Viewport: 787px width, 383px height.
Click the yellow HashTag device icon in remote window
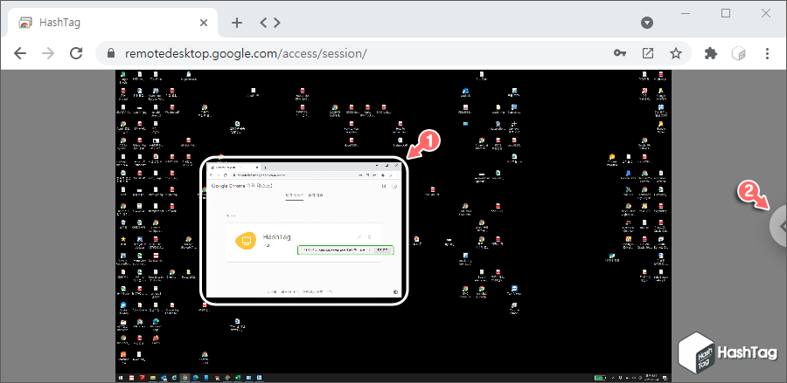246,241
